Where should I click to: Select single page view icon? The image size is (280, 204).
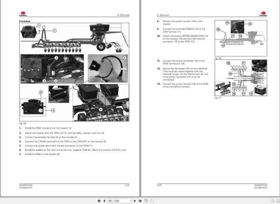(x=273, y=201)
